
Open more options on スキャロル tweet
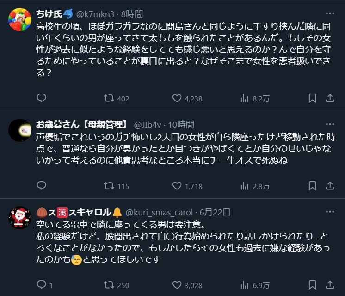point(330,212)
